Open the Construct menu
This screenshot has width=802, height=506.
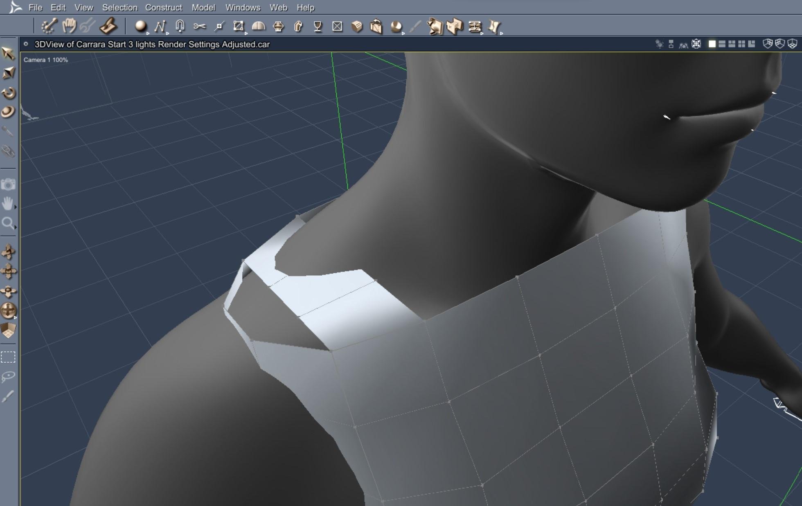163,7
